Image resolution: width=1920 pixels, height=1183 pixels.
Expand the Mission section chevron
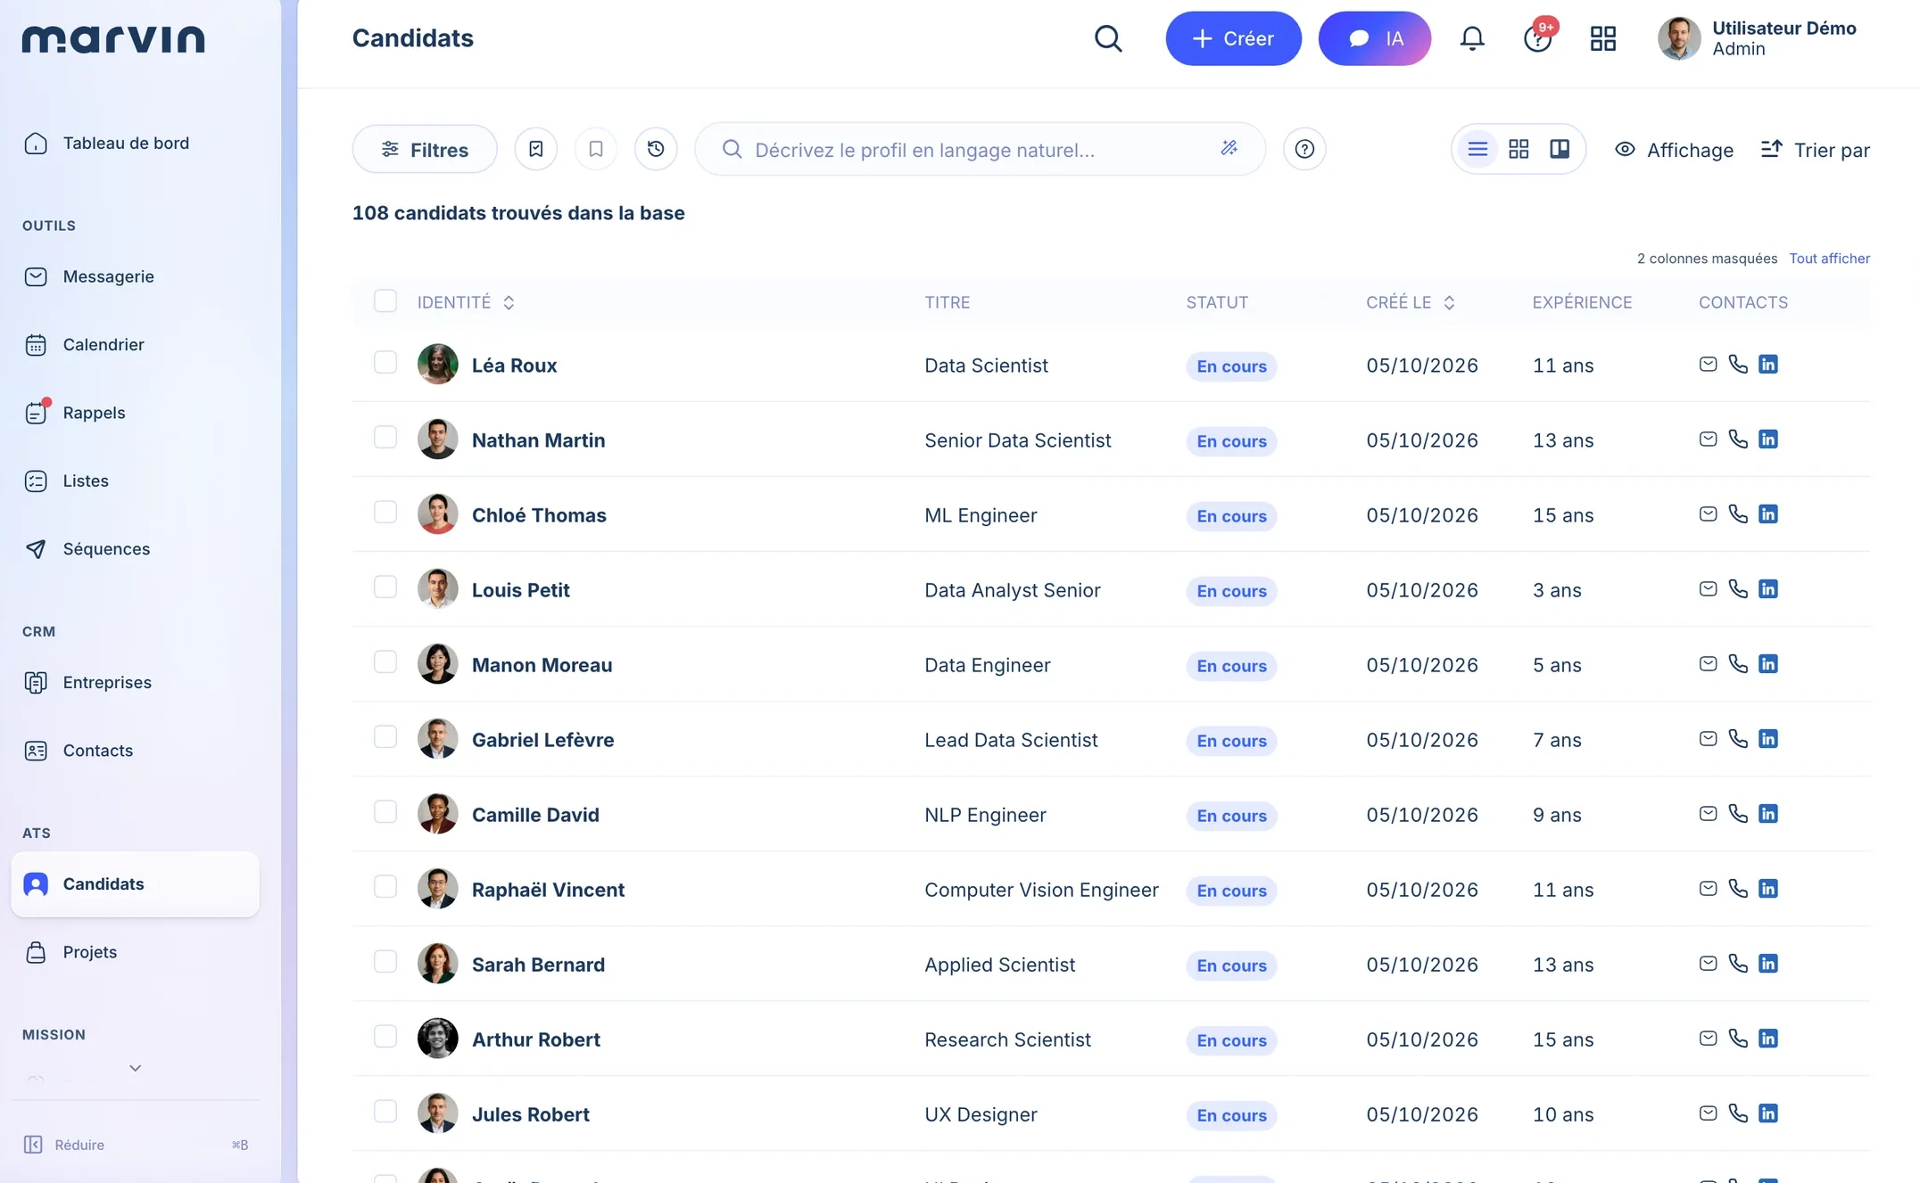coord(136,1068)
